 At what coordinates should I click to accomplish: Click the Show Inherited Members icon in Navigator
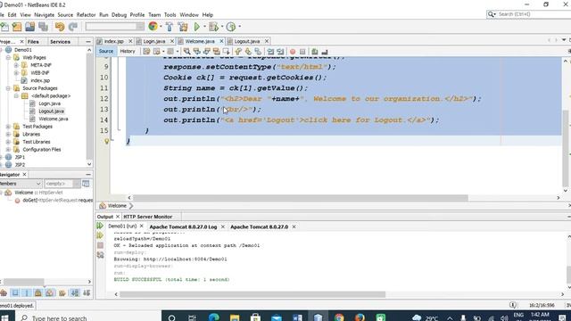tap(4, 292)
